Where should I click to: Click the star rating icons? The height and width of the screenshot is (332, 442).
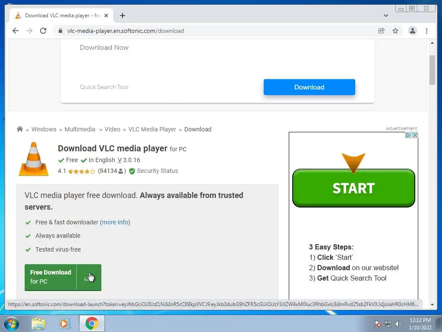point(82,171)
